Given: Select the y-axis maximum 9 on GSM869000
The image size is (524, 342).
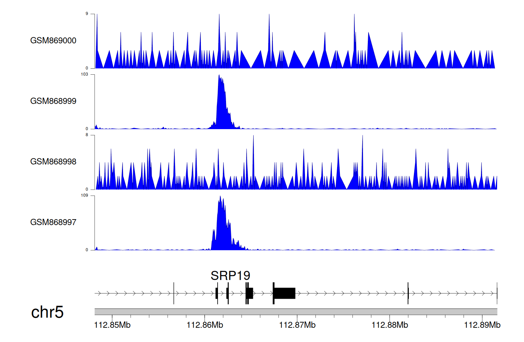Looking at the screenshot, I should (x=87, y=14).
